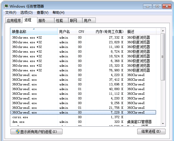This screenshot has width=174, height=141.
Task: Click 桌面窗口管理器 description of dwm.exe
Action: pyautogui.click(x=139, y=122)
